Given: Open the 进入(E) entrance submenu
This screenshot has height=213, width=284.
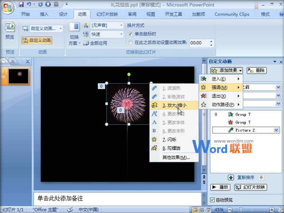Looking at the screenshot, I should pos(221,79).
